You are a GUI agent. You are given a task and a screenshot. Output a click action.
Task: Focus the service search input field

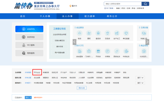tap(123, 4)
